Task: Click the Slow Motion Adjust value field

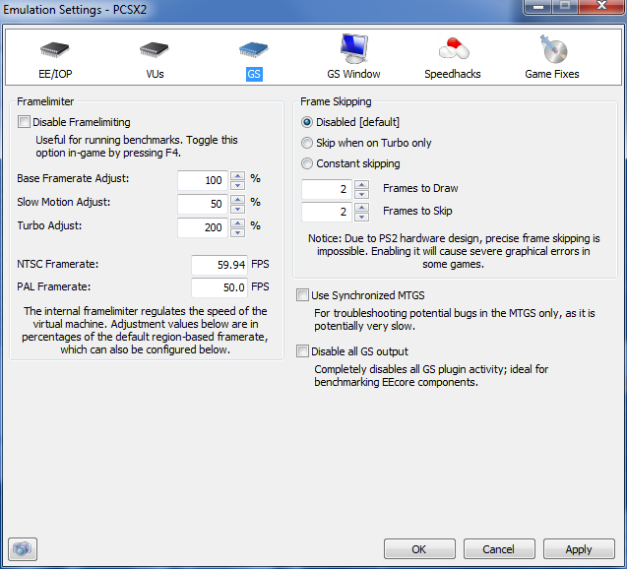Action: pos(203,204)
